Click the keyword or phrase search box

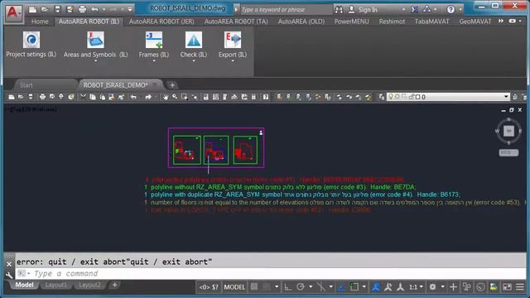[286, 9]
